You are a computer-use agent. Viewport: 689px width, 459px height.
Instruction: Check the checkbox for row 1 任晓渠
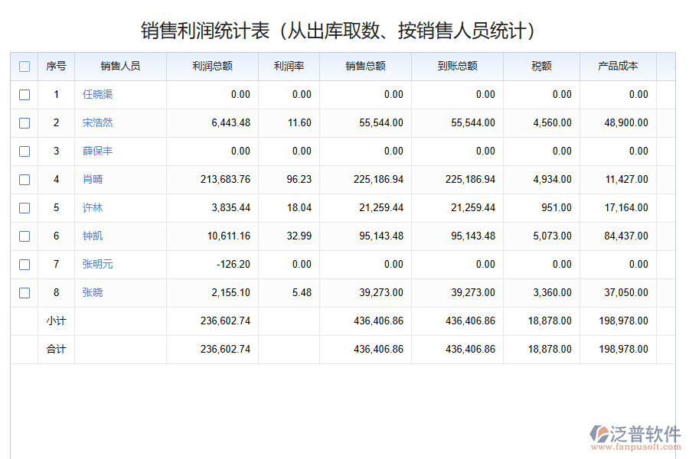tap(24, 95)
